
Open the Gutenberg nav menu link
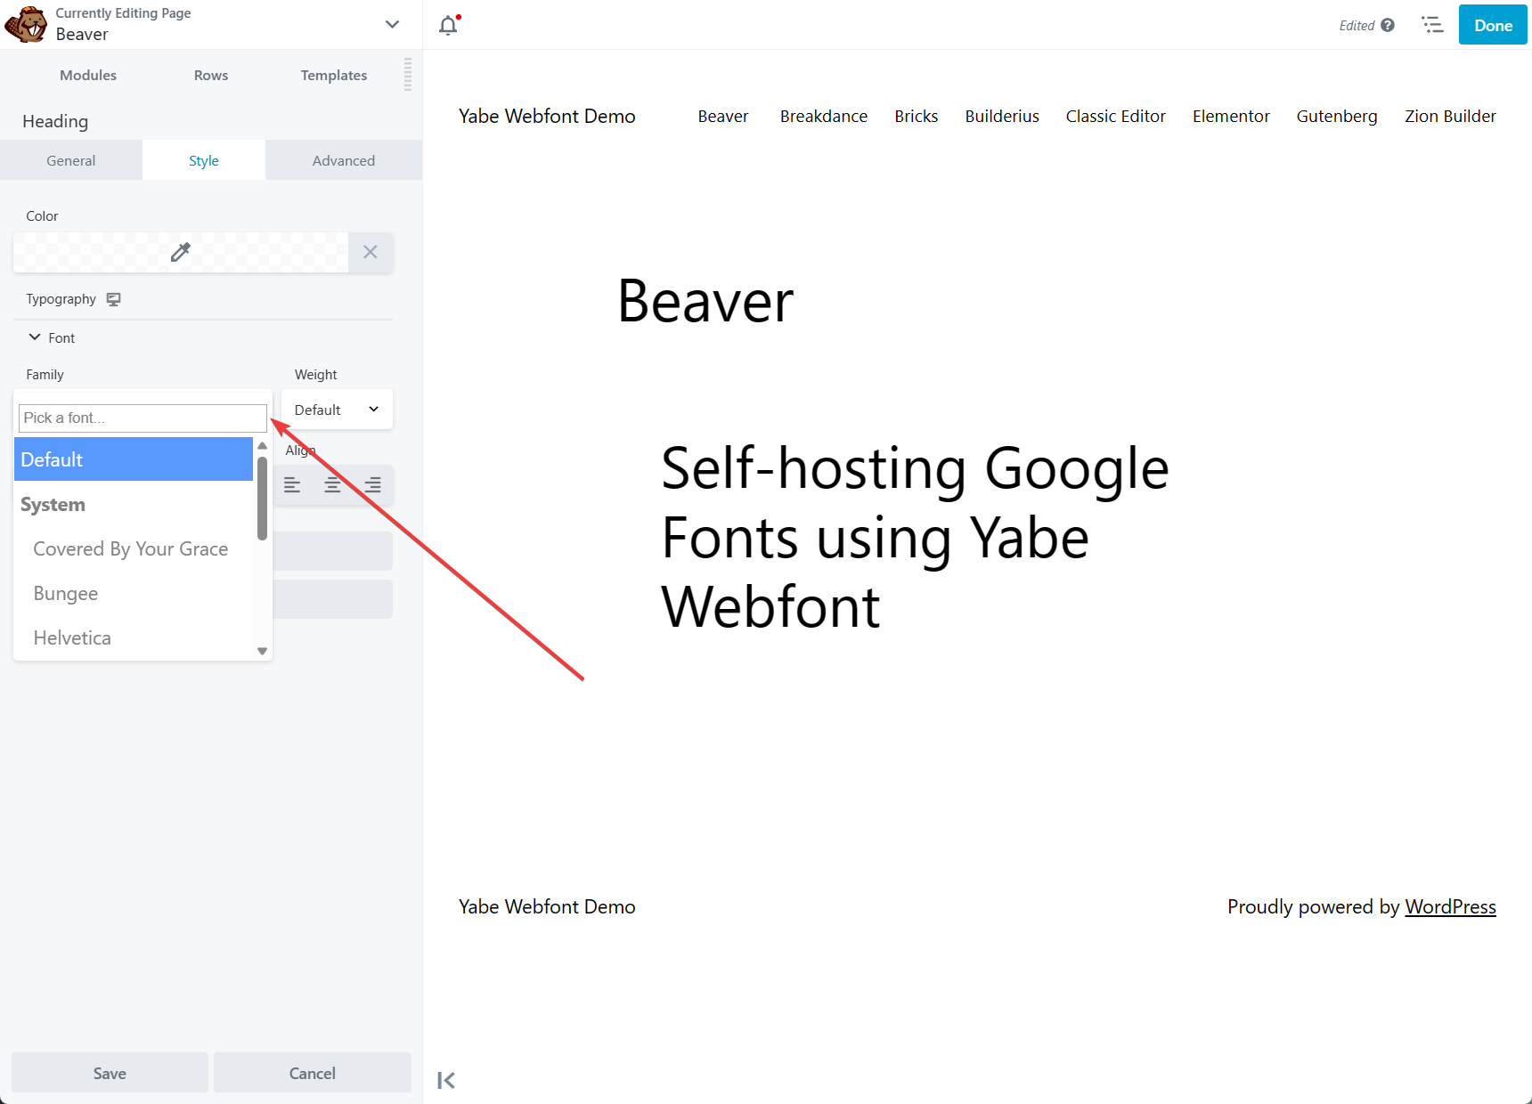click(1337, 116)
